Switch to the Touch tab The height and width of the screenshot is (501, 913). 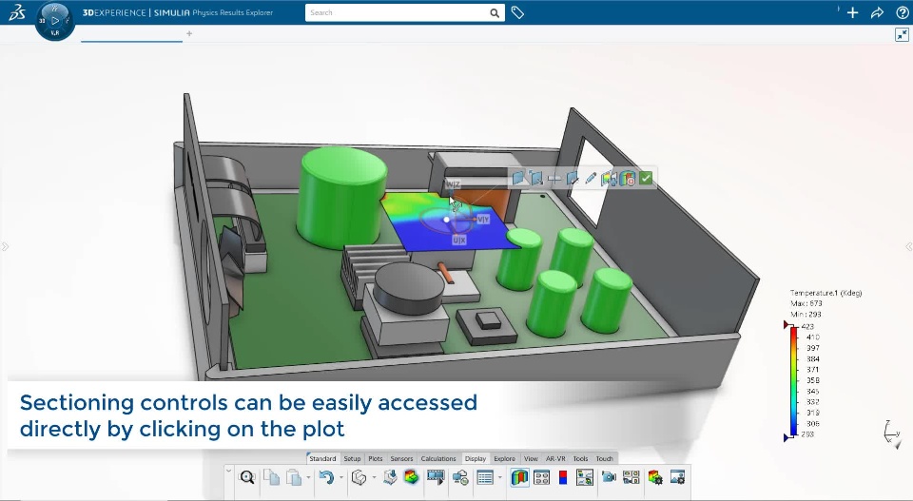point(605,458)
